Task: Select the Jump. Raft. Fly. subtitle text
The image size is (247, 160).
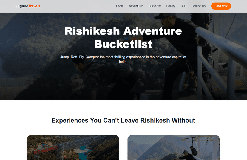Action: pyautogui.click(x=123, y=59)
